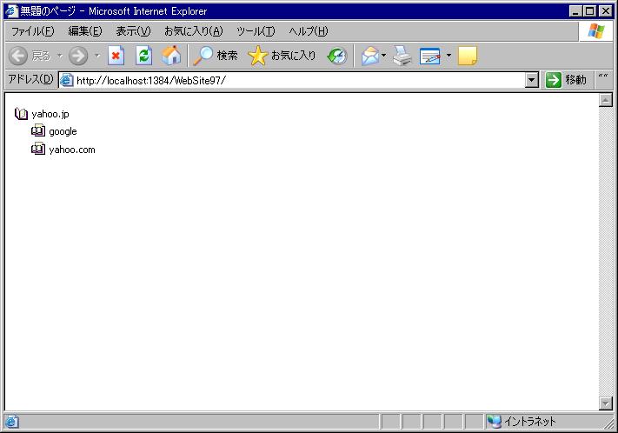Click the scrollbar up arrow
The width and height of the screenshot is (618, 433).
tap(605, 100)
